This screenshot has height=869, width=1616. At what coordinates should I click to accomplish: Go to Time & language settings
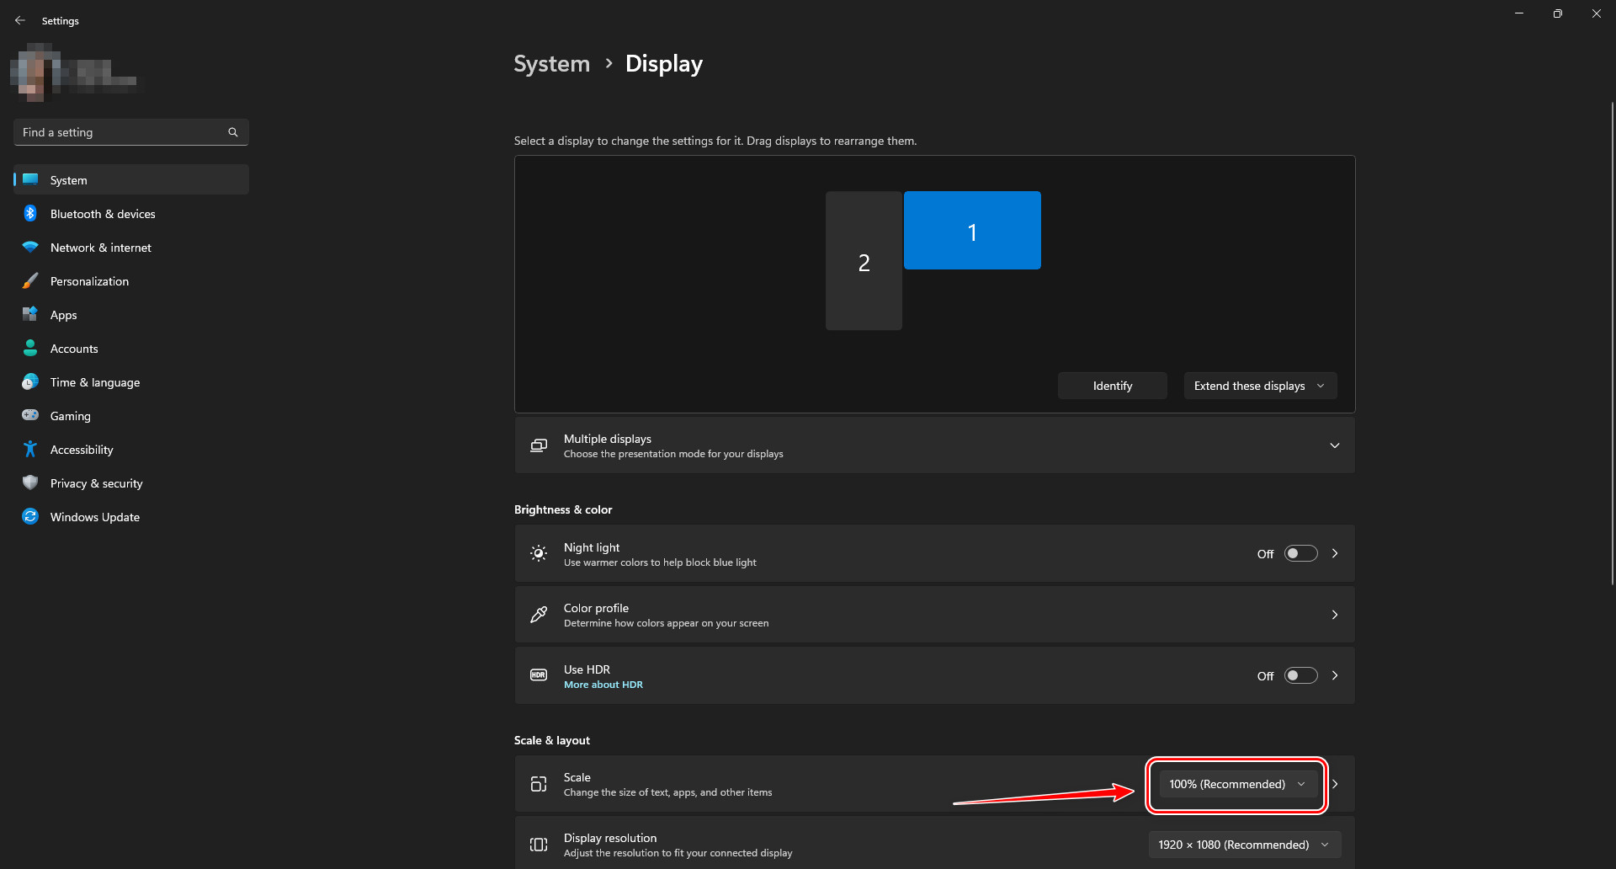(95, 382)
